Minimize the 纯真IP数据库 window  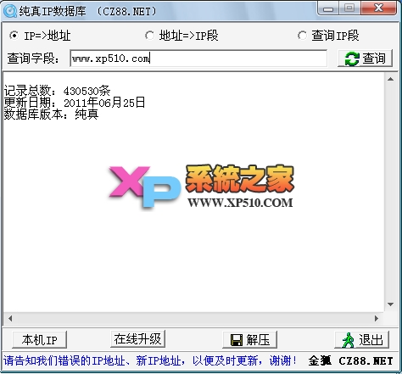click(x=328, y=8)
